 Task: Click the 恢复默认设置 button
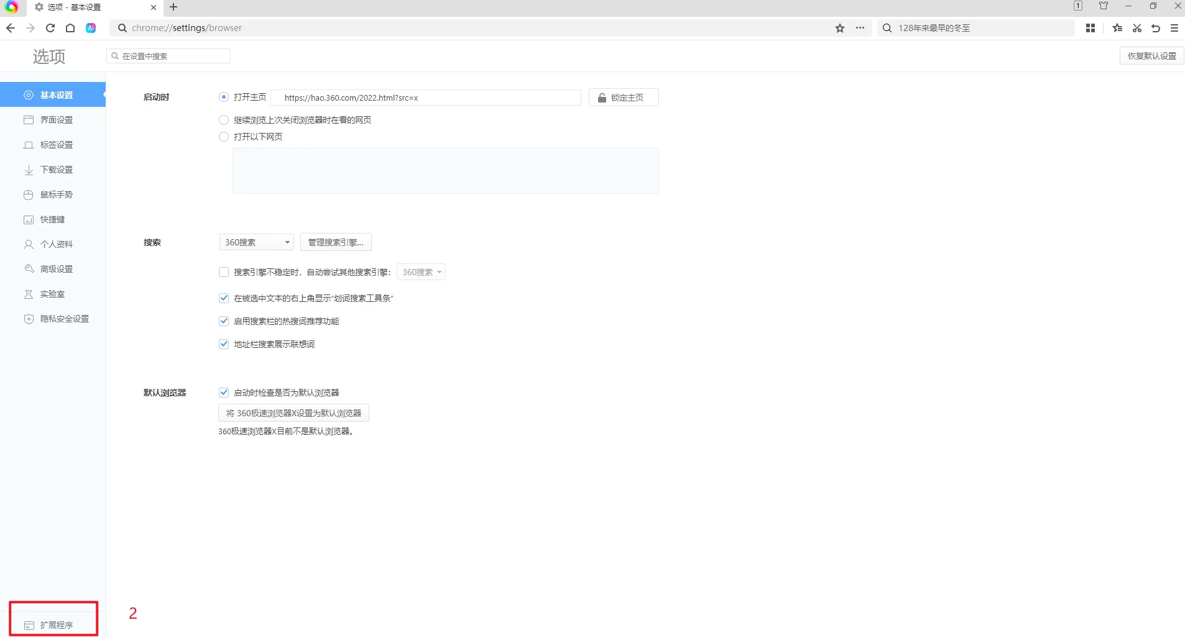[1152, 56]
